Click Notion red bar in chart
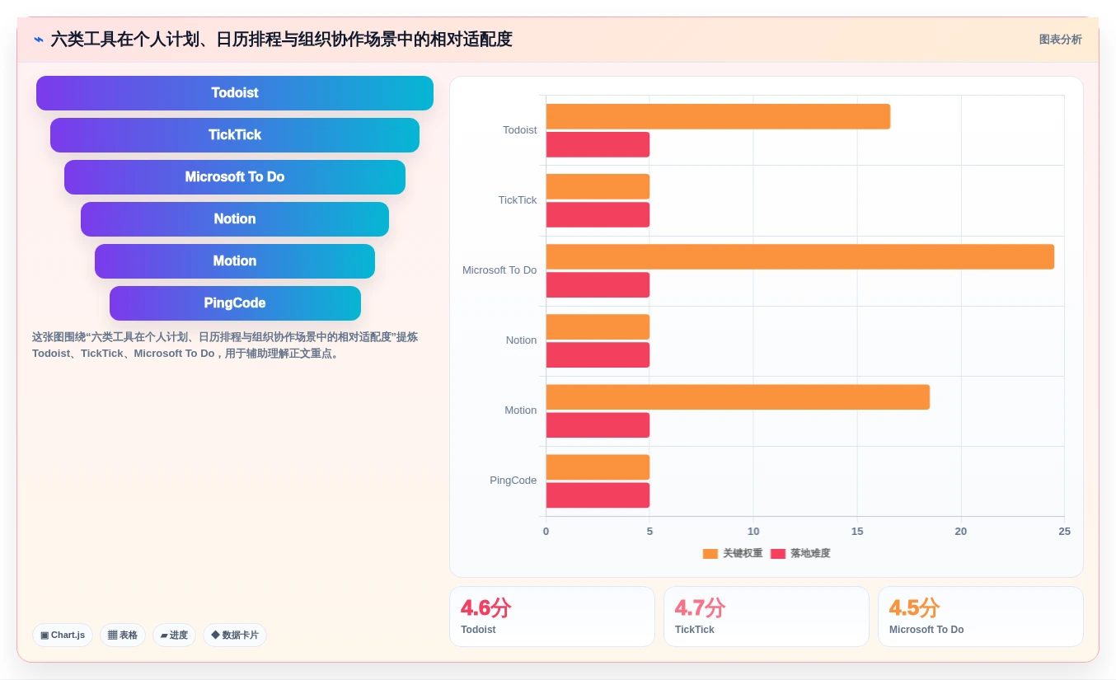Image resolution: width=1116 pixels, height=680 pixels. pos(598,355)
